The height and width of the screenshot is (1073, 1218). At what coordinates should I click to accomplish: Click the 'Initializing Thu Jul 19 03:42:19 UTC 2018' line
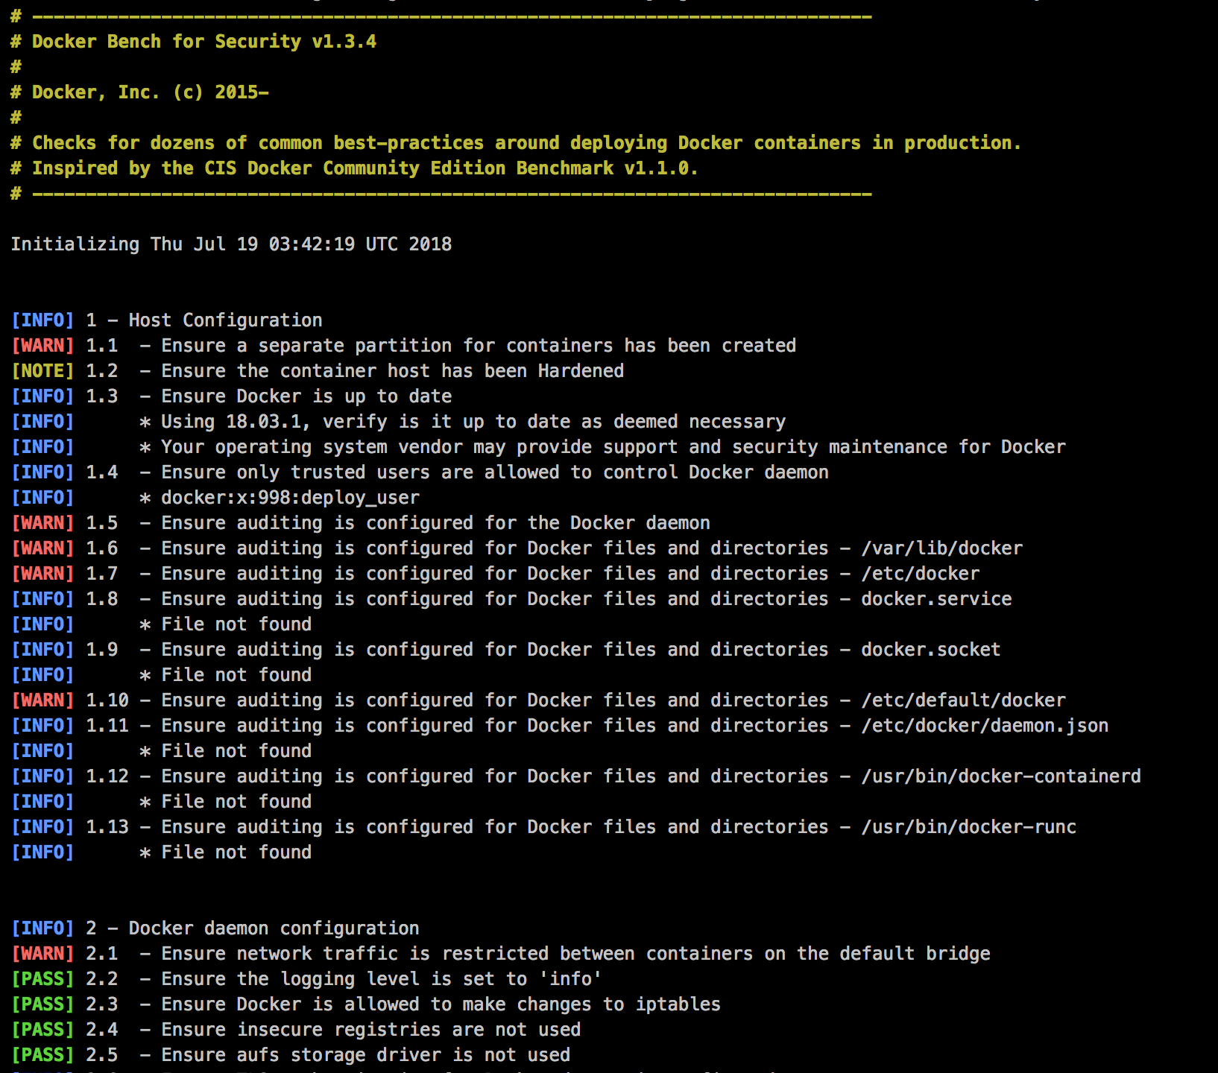tap(231, 244)
